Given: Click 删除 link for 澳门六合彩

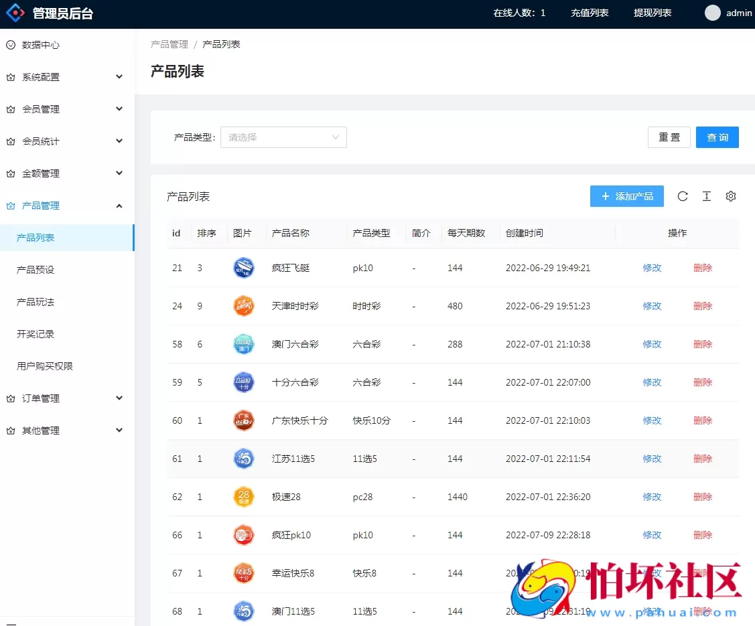Looking at the screenshot, I should [x=703, y=343].
